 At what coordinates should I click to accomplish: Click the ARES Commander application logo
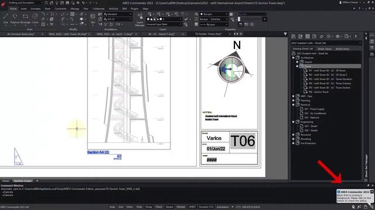pyautogui.click(x=4, y=3)
